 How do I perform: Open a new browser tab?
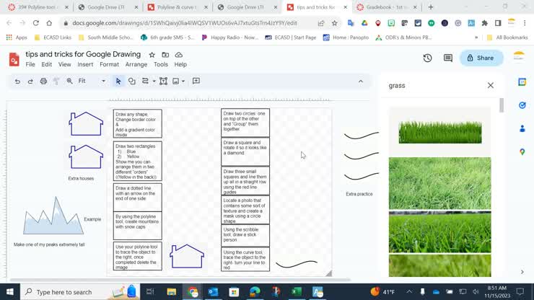tap(431, 7)
